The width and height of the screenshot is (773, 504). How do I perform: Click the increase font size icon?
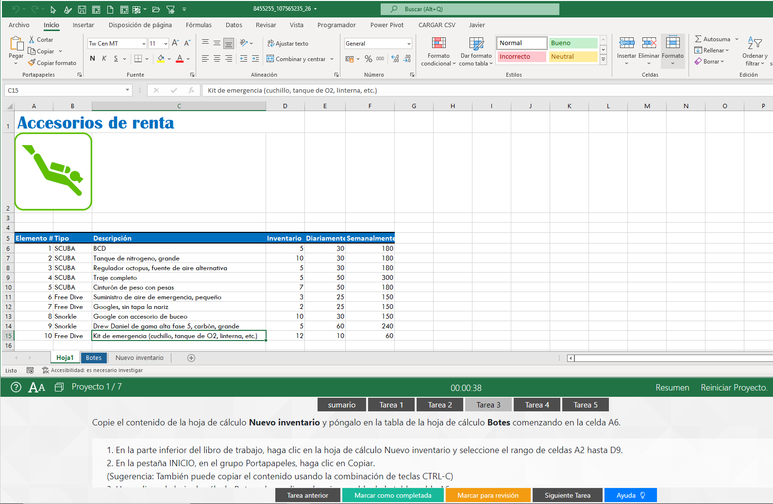(175, 43)
